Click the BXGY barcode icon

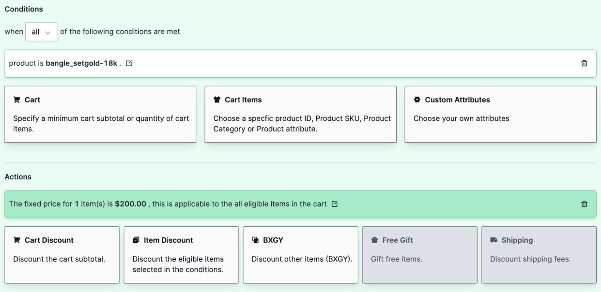[x=255, y=240]
